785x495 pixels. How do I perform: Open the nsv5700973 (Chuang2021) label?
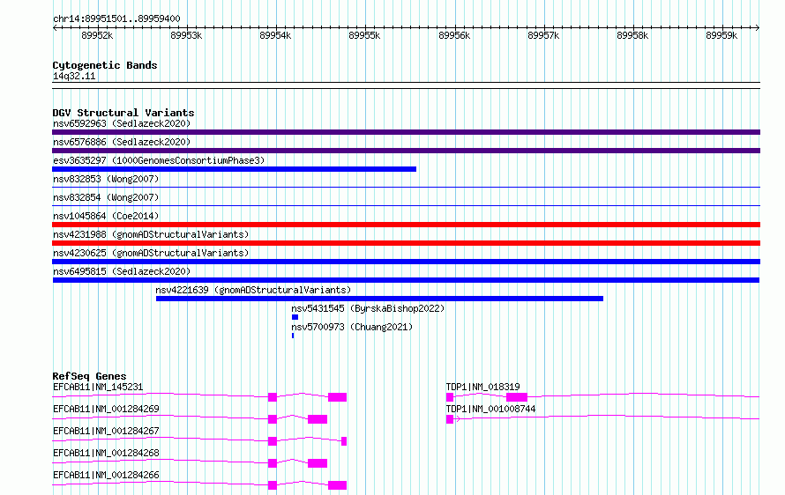pos(352,327)
